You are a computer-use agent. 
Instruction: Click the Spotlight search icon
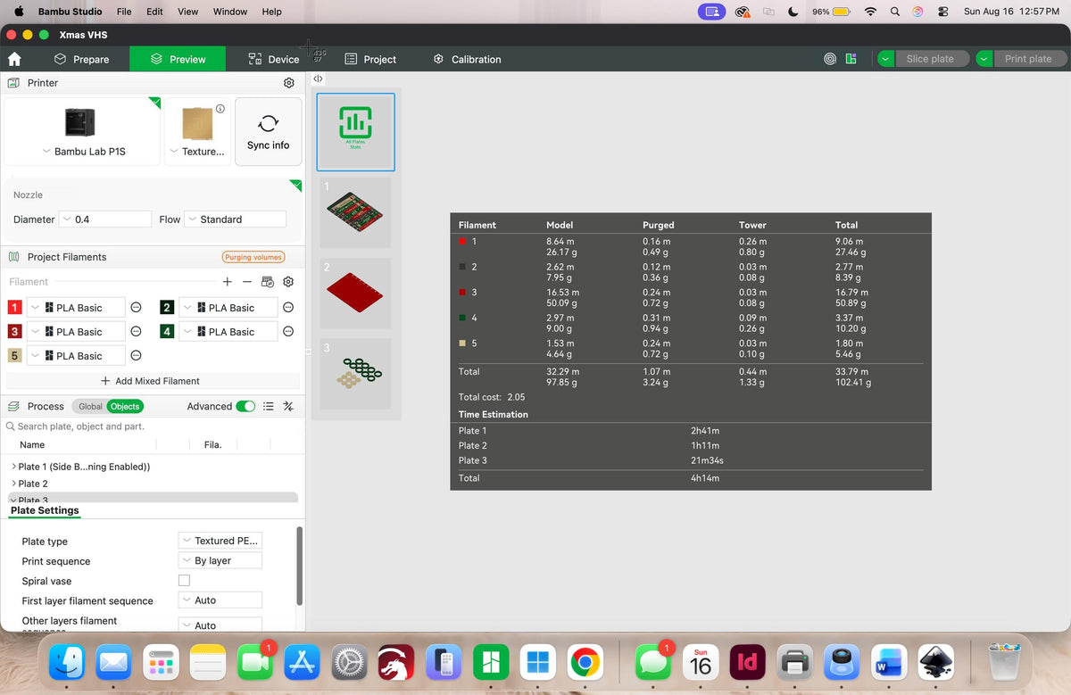[894, 12]
